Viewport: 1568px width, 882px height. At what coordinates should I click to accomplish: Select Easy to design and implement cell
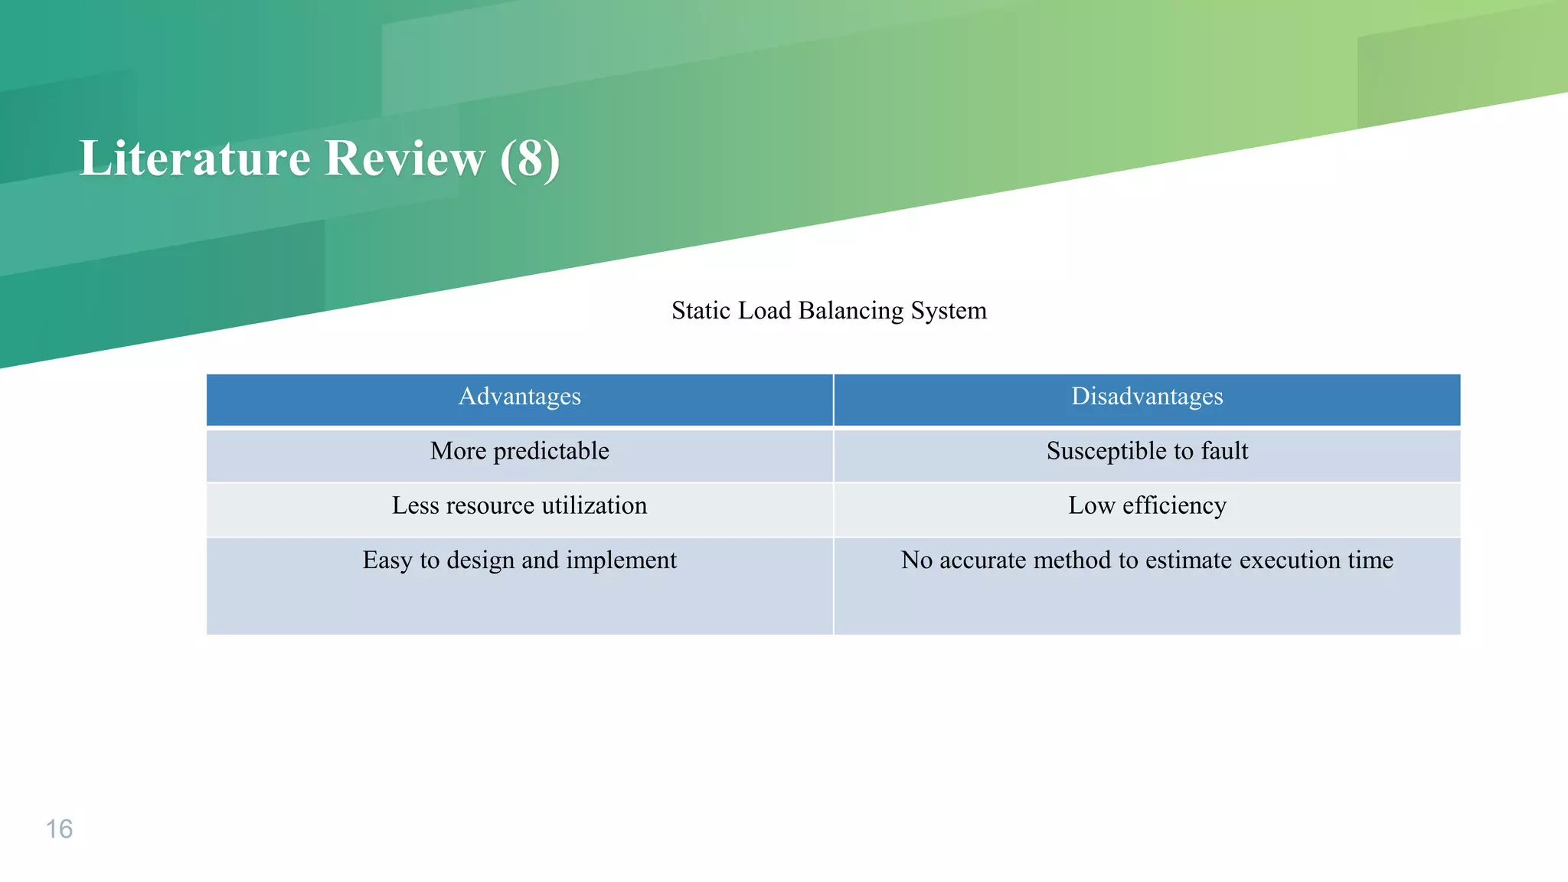point(520,586)
